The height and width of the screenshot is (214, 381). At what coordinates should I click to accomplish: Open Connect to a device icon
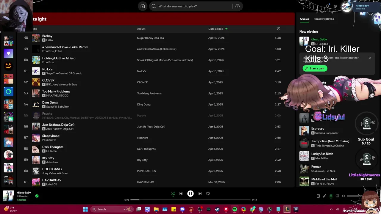[x=337, y=196]
